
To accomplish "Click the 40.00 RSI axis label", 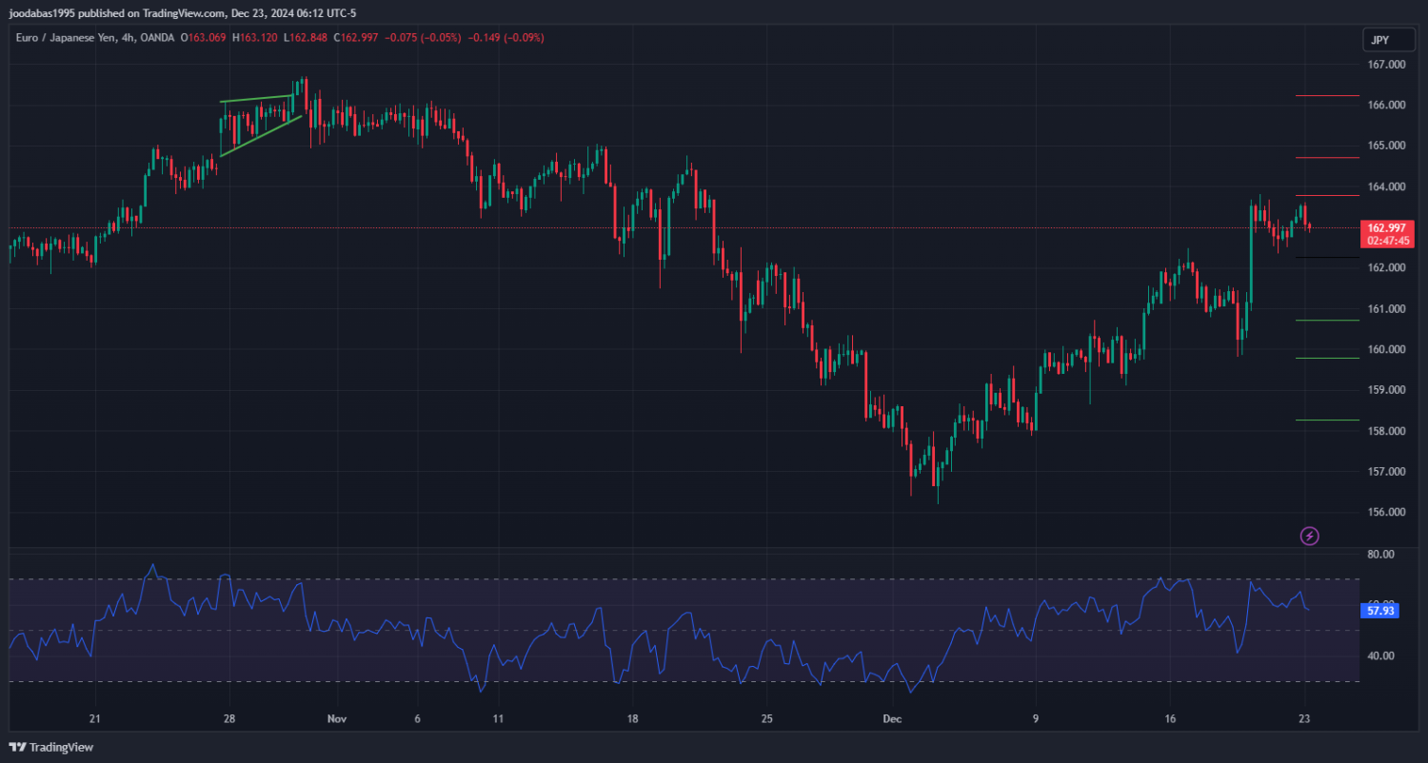I will pos(1381,655).
